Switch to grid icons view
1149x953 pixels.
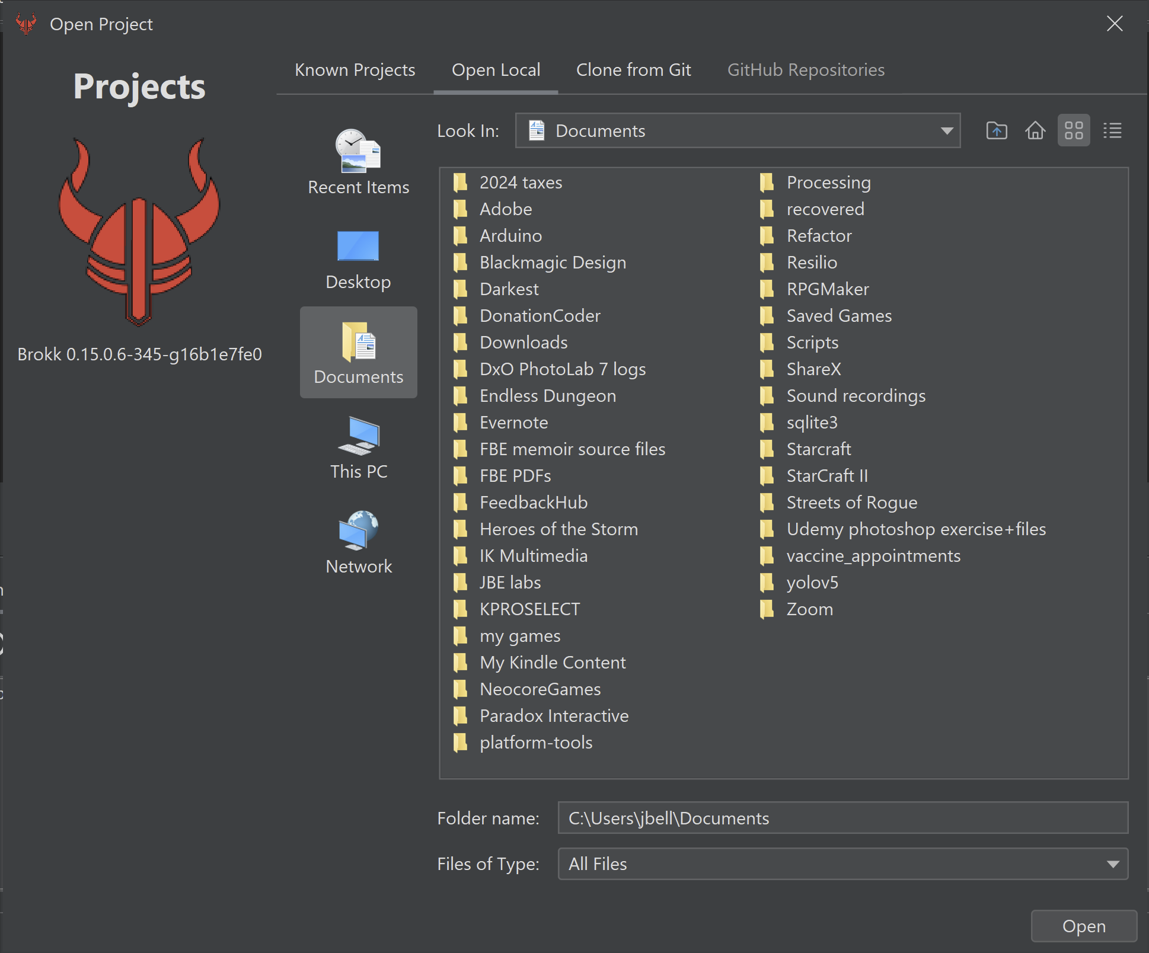[x=1074, y=130]
